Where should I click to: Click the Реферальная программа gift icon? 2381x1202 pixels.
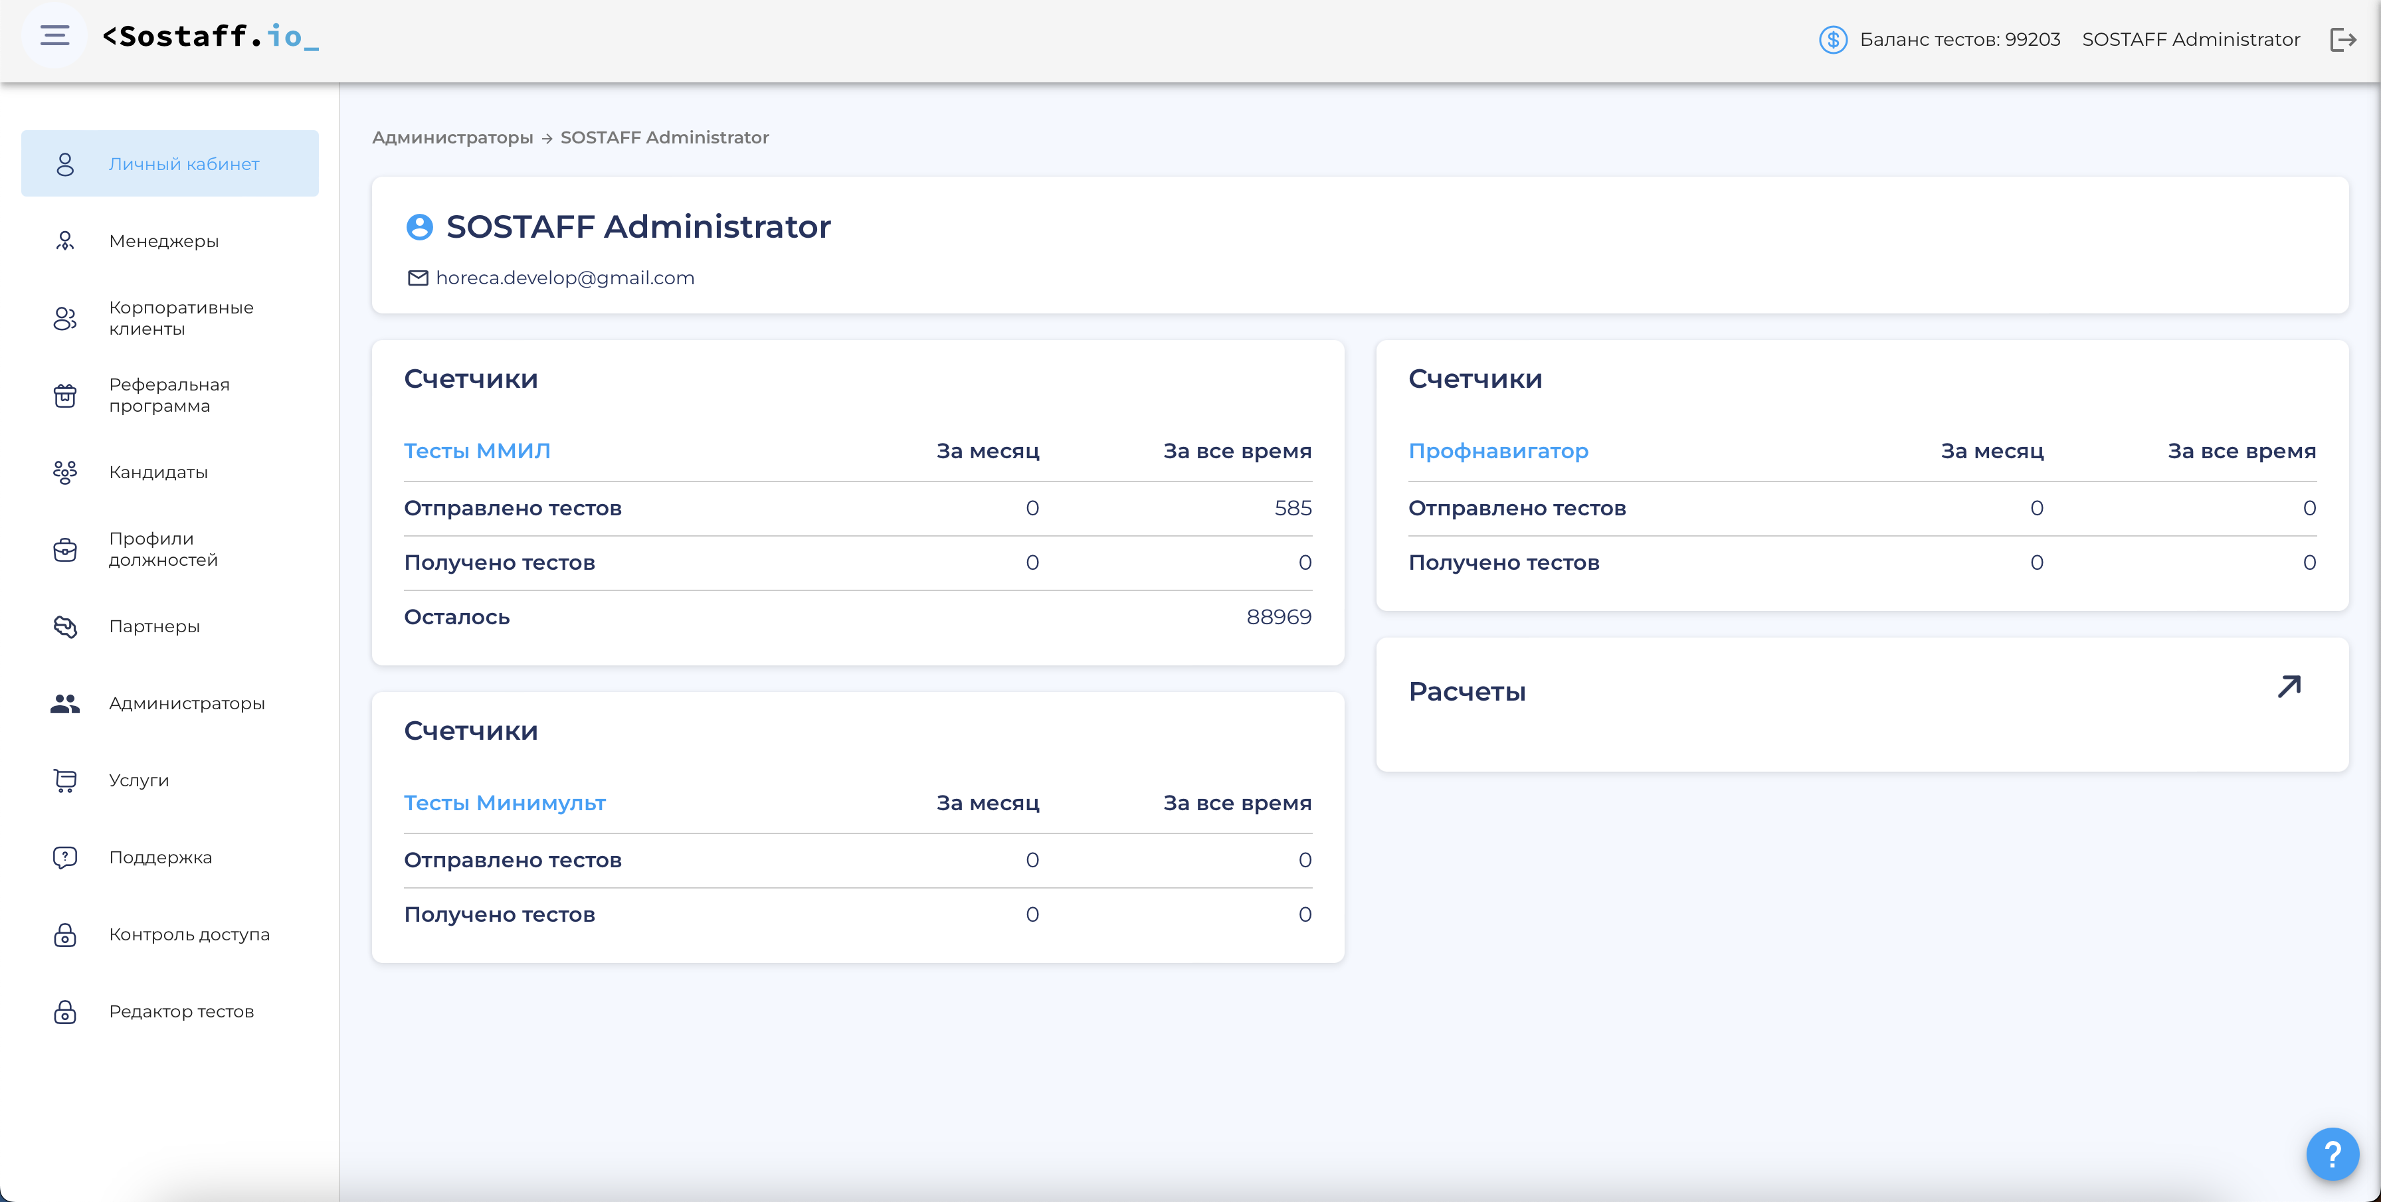click(64, 395)
